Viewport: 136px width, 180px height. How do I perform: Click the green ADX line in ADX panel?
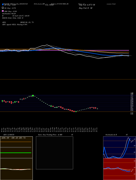point(16,153)
